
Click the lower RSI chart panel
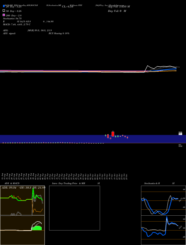click(x=163, y=230)
